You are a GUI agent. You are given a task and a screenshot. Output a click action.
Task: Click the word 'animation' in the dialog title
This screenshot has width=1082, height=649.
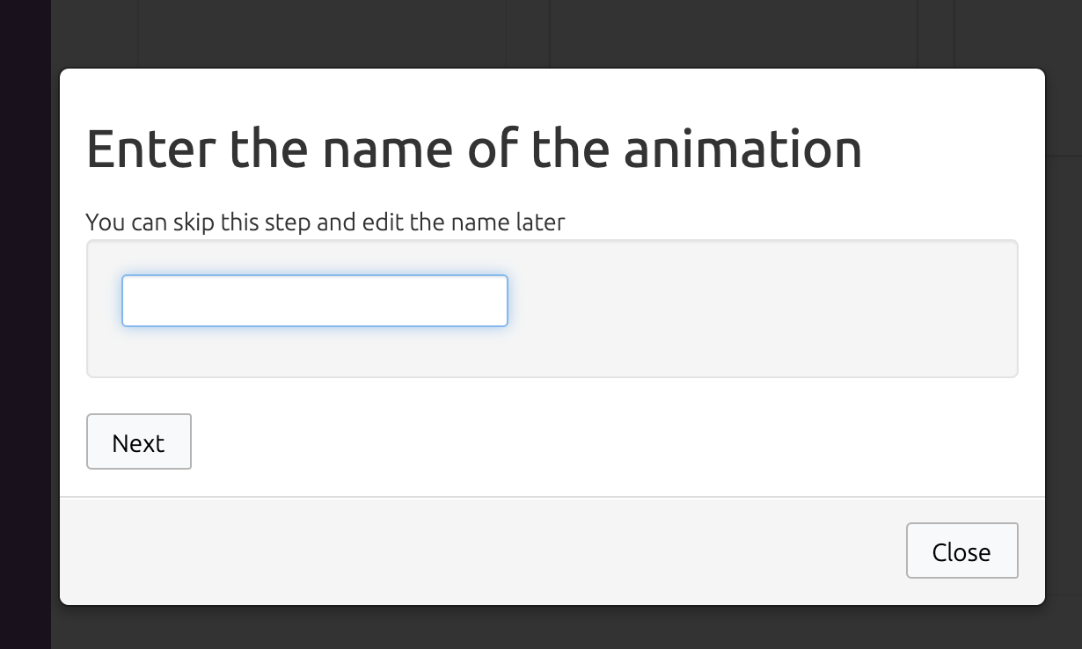click(x=742, y=149)
